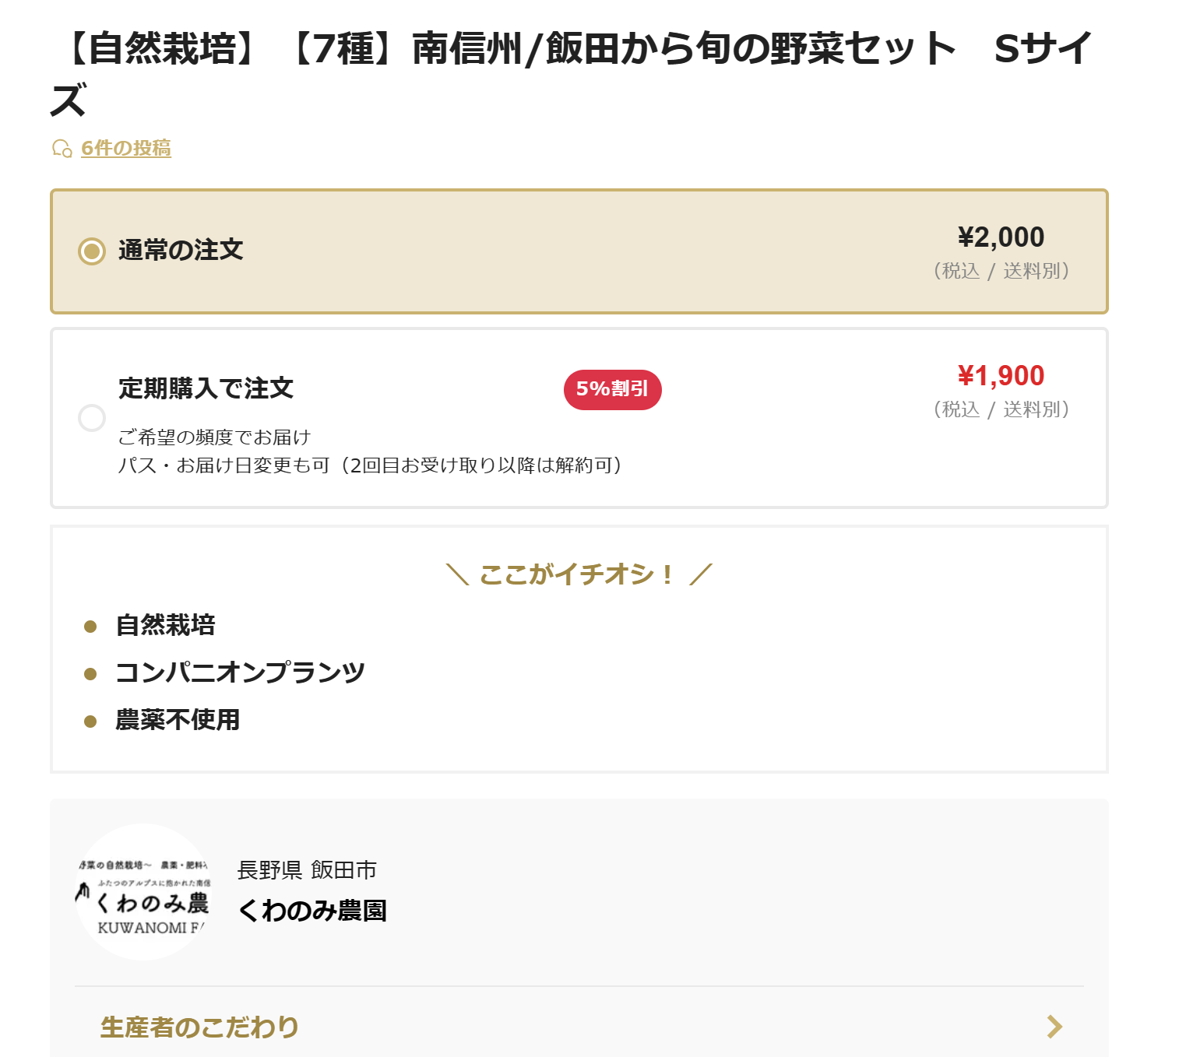1179x1057 pixels.
Task: Click the ¥1,900 subscription price
Action: tap(1001, 376)
